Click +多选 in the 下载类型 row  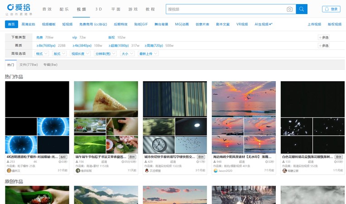point(323,37)
